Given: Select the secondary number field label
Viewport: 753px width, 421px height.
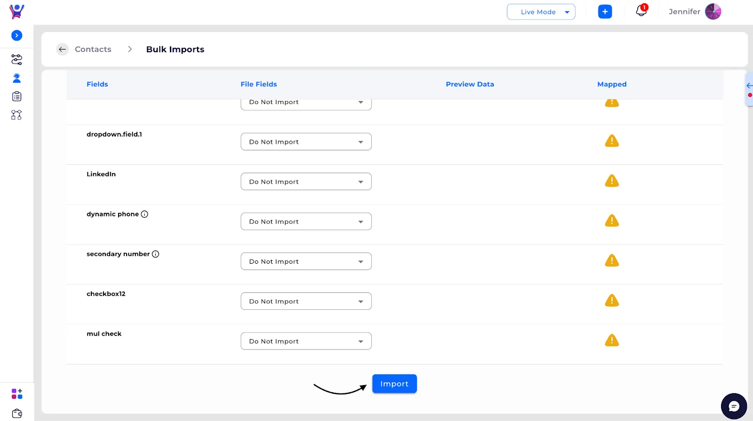Looking at the screenshot, I should pyautogui.click(x=118, y=254).
